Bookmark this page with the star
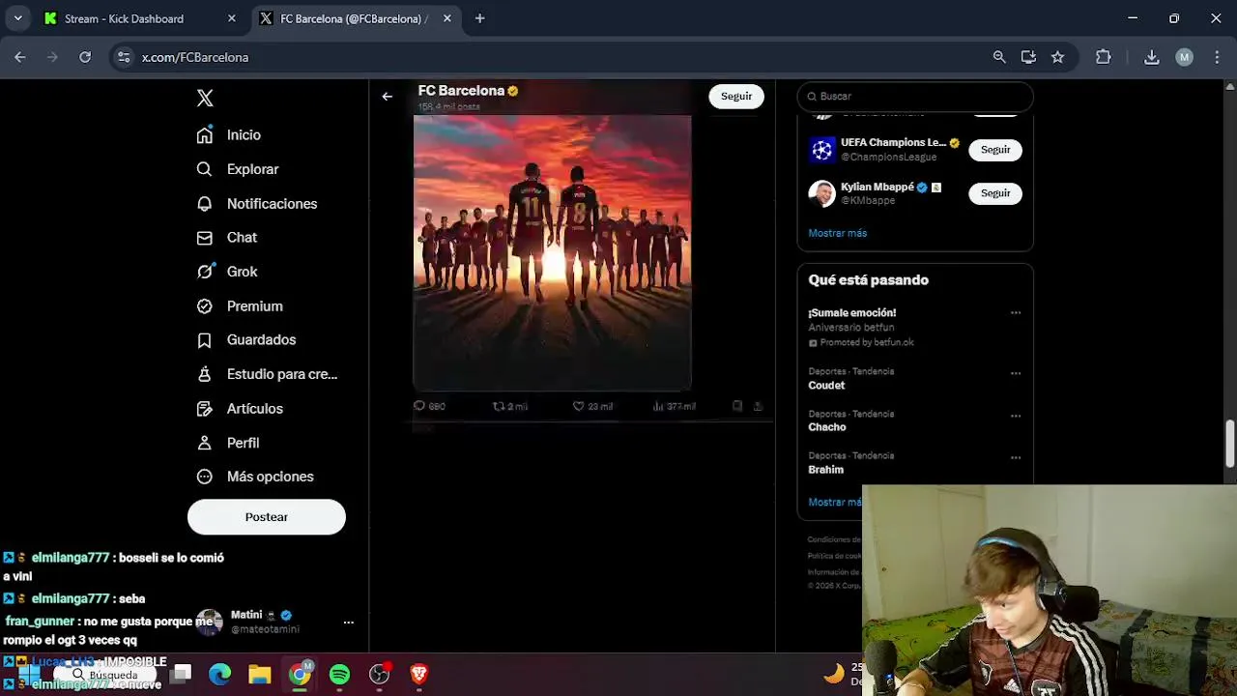1237x696 pixels. click(1057, 57)
